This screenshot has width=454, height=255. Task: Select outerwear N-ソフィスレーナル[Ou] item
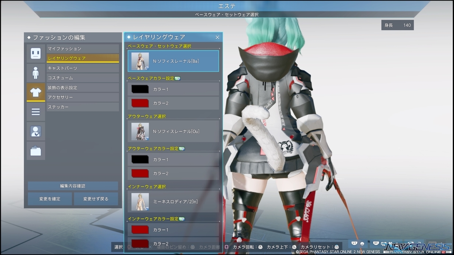tap(173, 131)
